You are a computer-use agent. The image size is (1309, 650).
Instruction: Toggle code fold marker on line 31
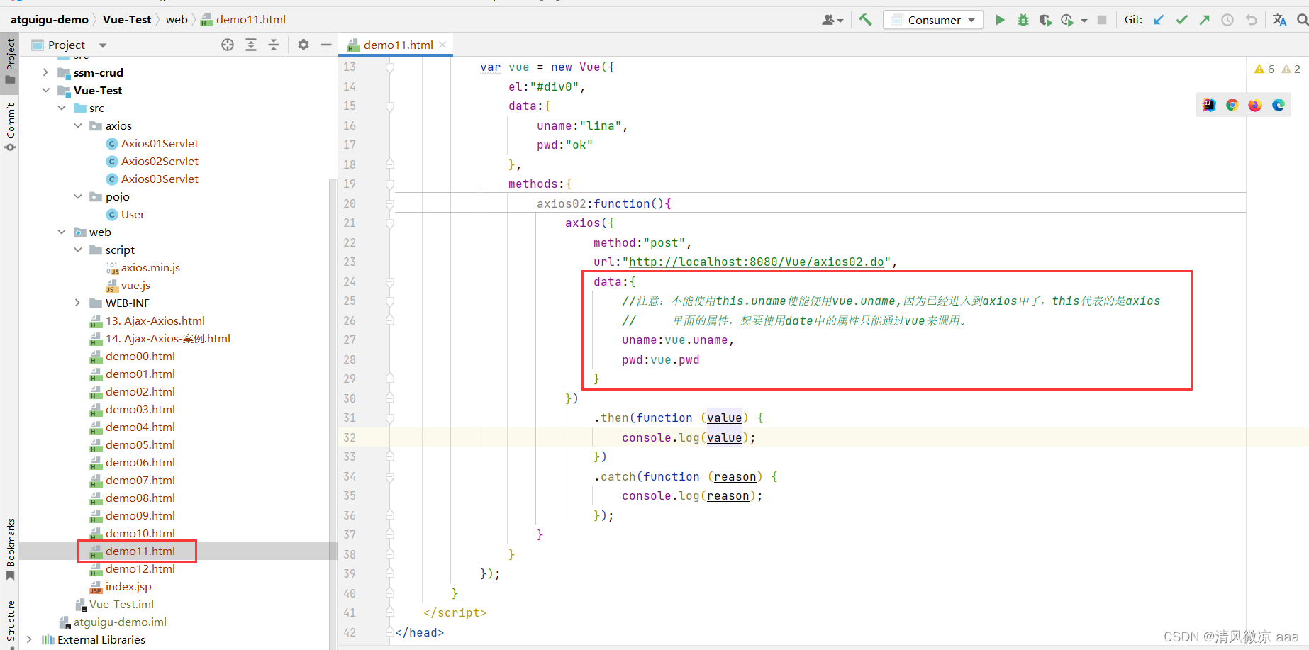point(390,418)
